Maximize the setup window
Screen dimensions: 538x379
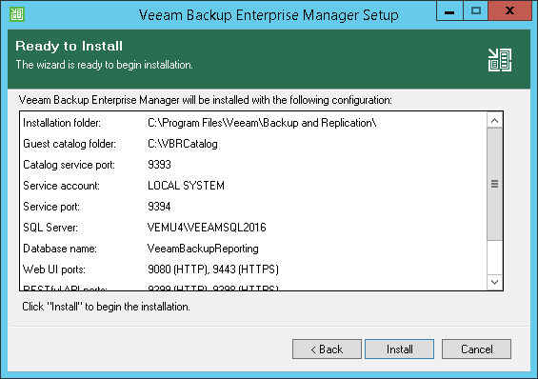click(x=475, y=11)
